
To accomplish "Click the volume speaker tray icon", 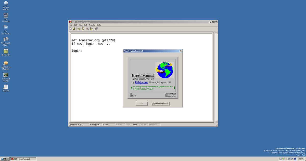I will click(281, 159).
